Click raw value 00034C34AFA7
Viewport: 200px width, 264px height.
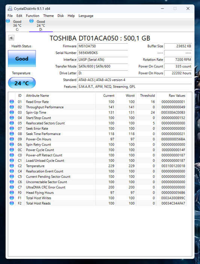tap(173, 203)
